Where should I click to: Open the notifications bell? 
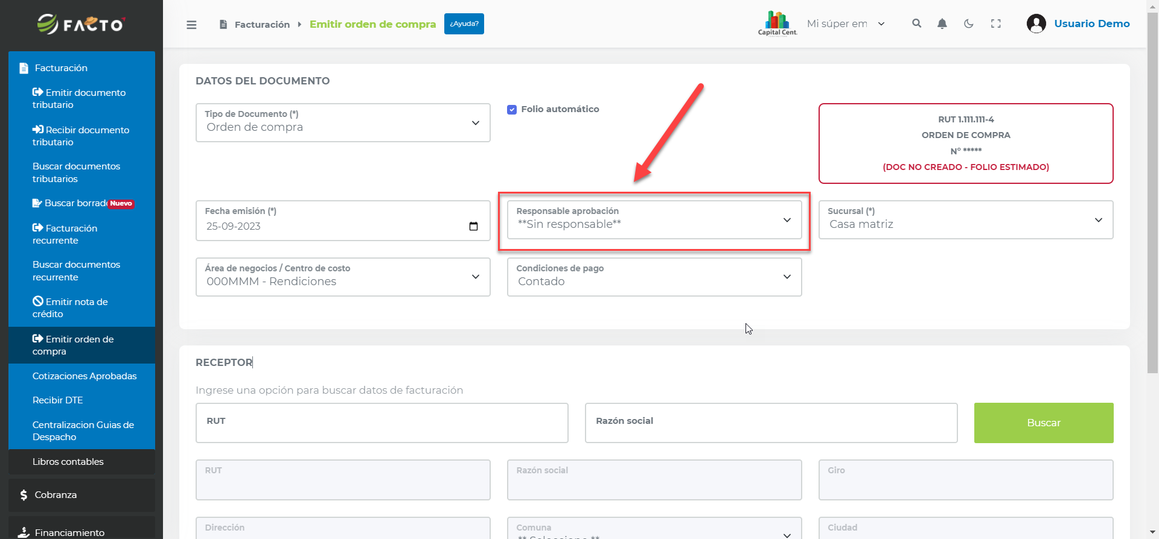pyautogui.click(x=942, y=24)
